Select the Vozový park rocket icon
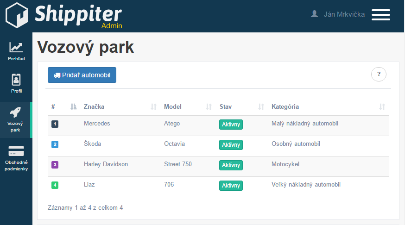405x225 pixels. tap(16, 112)
